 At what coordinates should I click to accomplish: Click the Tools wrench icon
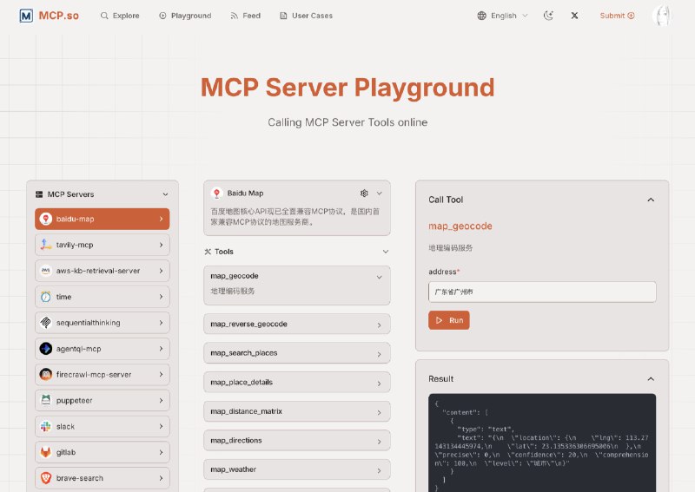coord(208,252)
